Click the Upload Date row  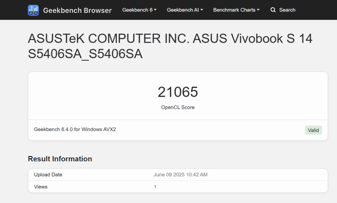48,175
